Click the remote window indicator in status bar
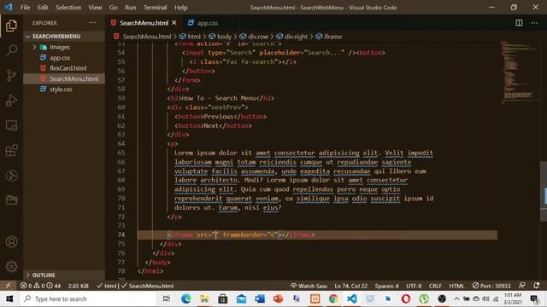Viewport: 547px width, 307px height. pyautogui.click(x=8, y=286)
